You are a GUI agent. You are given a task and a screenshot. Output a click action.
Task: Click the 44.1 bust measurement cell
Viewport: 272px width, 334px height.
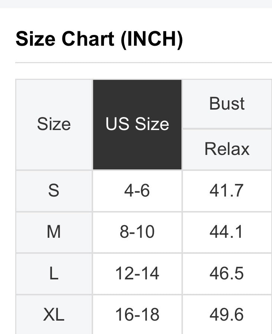point(227,232)
